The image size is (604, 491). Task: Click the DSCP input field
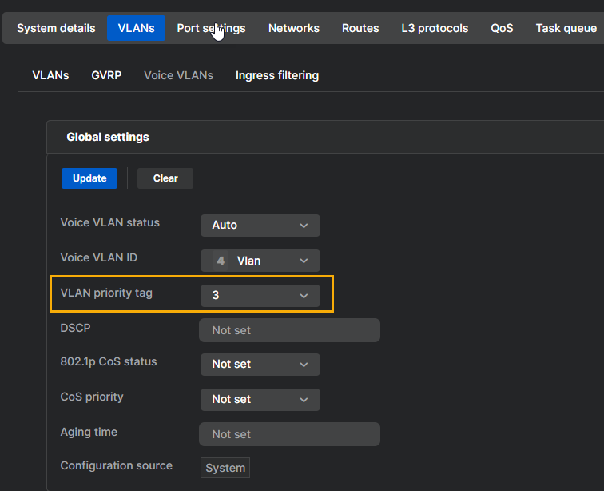pyautogui.click(x=289, y=330)
